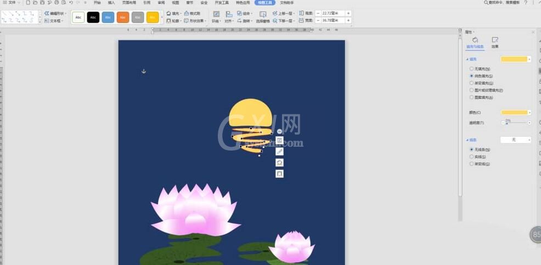Screen dimensions: 541x265
Task: Switch to the 页面布局 (Page Layout) tab
Action: pyautogui.click(x=129, y=2)
